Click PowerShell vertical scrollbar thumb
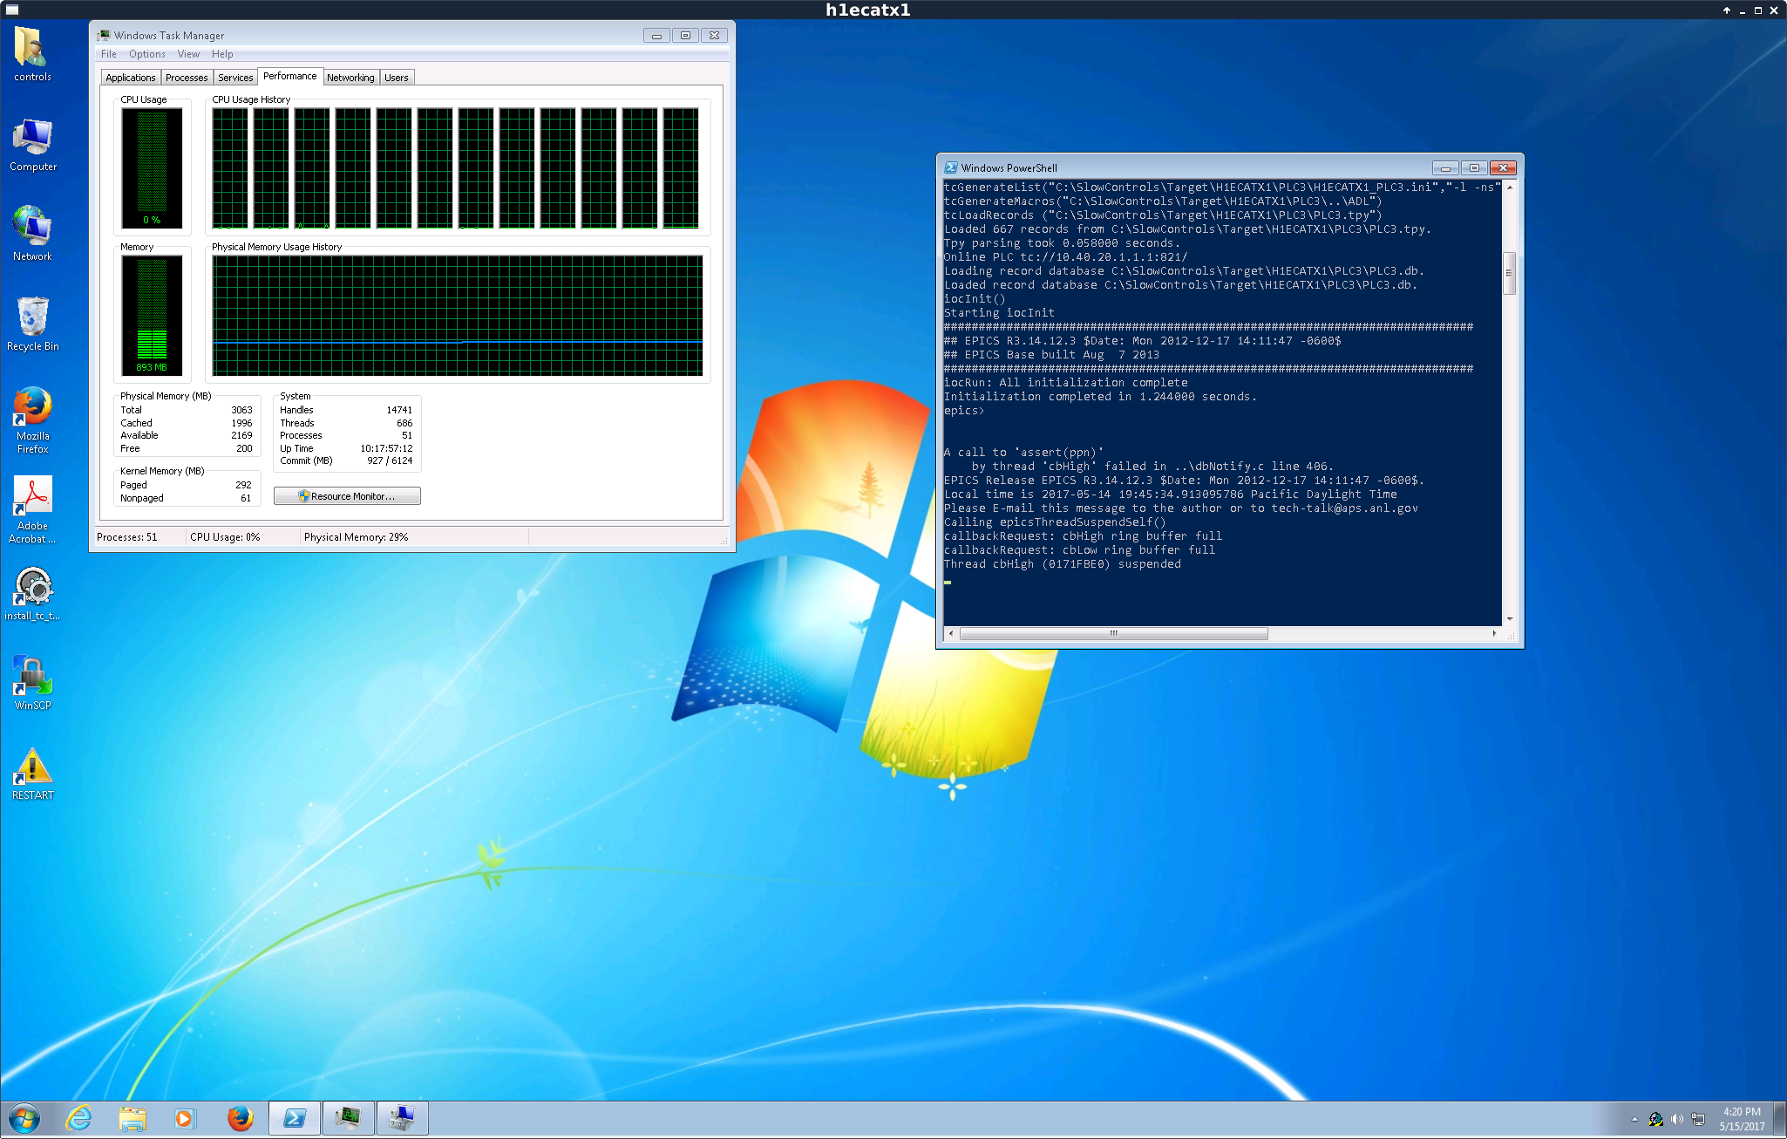The height and width of the screenshot is (1139, 1787). tap(1510, 273)
